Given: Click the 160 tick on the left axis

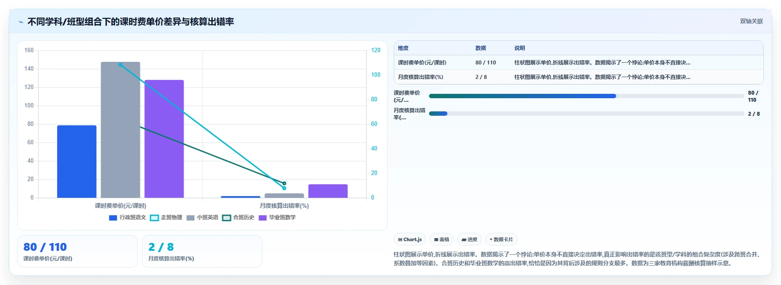Looking at the screenshot, I should click(29, 50).
